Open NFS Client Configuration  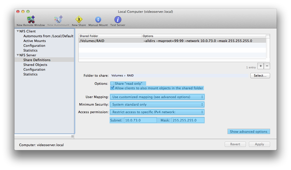point(34,46)
